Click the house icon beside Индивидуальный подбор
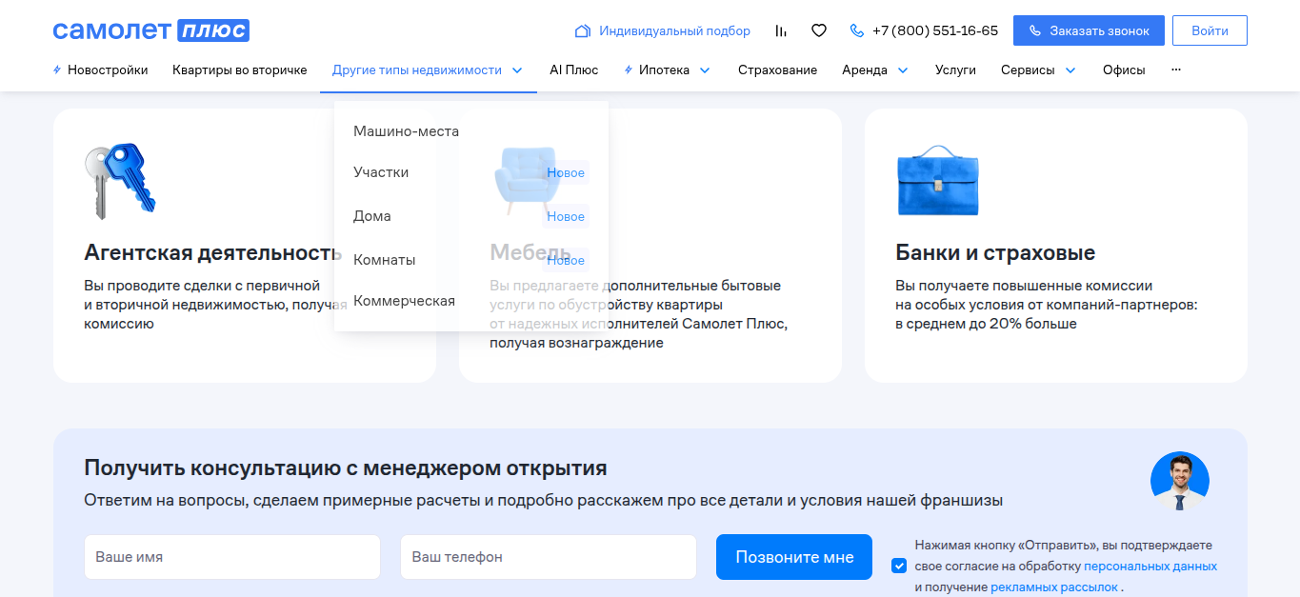 583,30
